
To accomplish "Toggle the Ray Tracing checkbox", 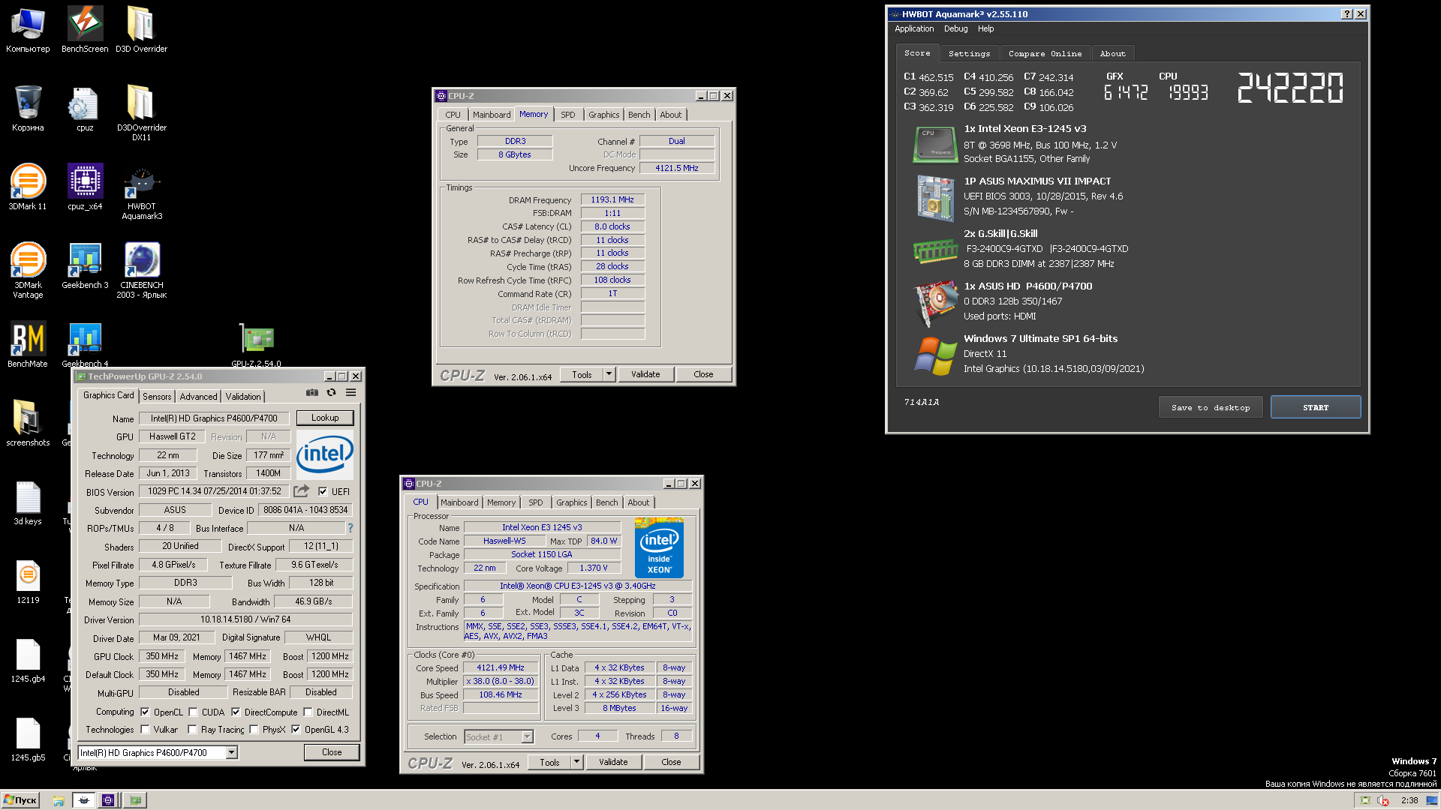I will click(192, 730).
